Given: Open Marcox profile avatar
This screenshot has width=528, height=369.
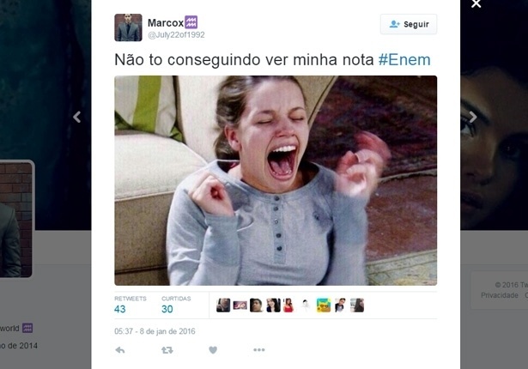Looking at the screenshot, I should (128, 27).
